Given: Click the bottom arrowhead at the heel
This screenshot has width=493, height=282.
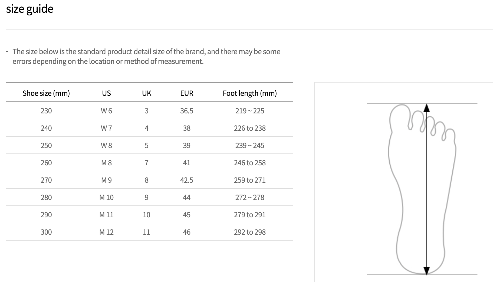Looking at the screenshot, I should pos(426,271).
